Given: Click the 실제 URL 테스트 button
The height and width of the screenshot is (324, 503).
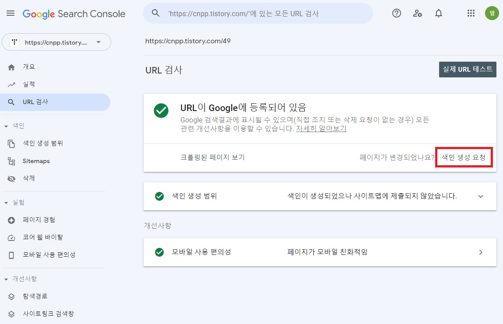Looking at the screenshot, I should tap(468, 69).
